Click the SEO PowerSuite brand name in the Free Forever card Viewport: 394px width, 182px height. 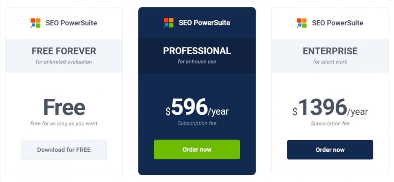pos(71,23)
